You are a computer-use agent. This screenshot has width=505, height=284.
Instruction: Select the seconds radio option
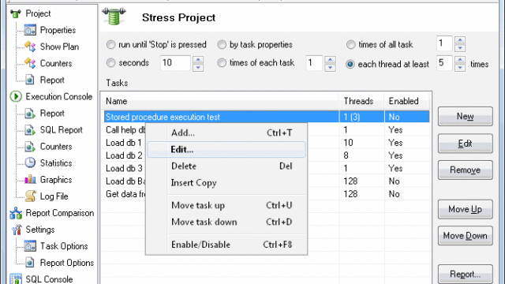point(110,63)
